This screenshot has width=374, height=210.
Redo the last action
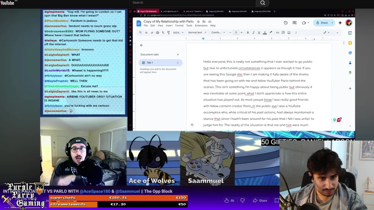pyautogui.click(x=152, y=33)
